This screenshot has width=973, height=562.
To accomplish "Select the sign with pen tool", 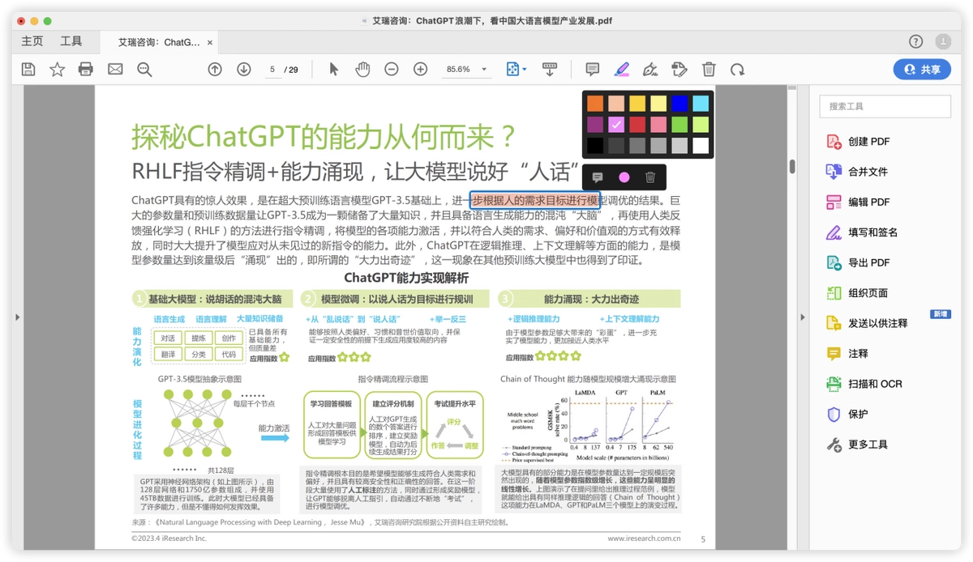I will pos(650,70).
